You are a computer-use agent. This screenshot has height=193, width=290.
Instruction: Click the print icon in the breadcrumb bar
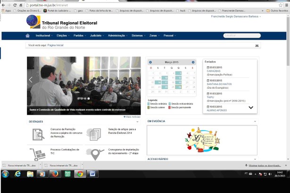(257, 45)
